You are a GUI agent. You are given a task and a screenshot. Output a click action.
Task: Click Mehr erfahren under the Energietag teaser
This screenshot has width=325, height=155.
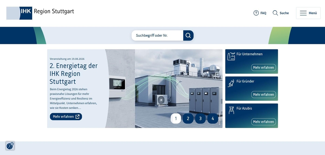pos(66,116)
